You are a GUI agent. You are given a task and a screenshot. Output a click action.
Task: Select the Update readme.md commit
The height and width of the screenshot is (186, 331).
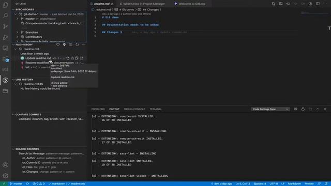coord(49,58)
